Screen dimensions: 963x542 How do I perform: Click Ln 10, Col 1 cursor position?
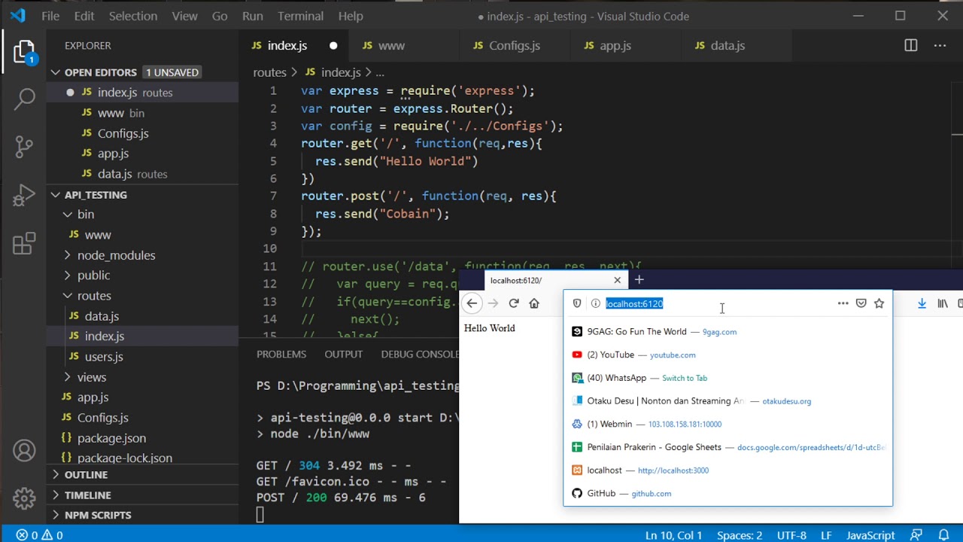pyautogui.click(x=673, y=535)
